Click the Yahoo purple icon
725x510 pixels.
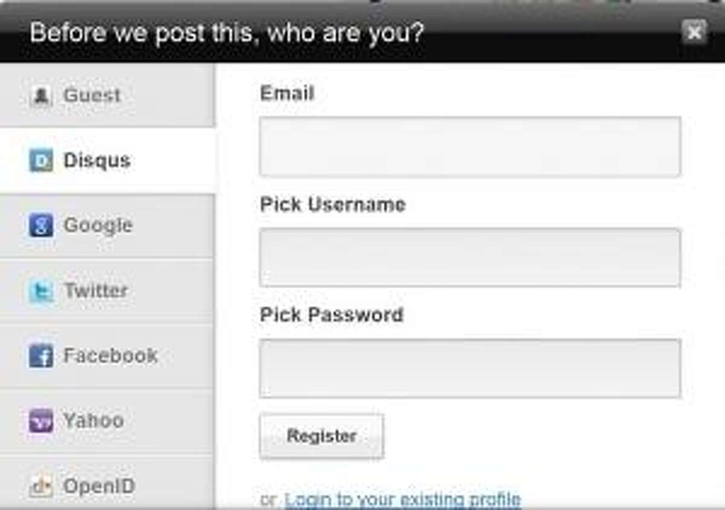click(40, 421)
